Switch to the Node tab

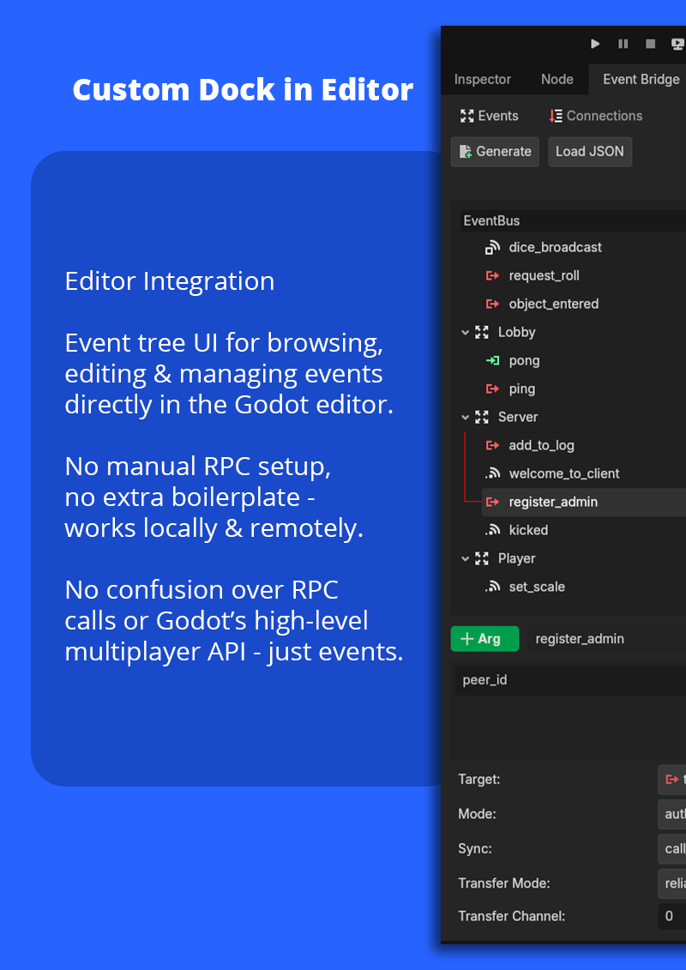(557, 79)
